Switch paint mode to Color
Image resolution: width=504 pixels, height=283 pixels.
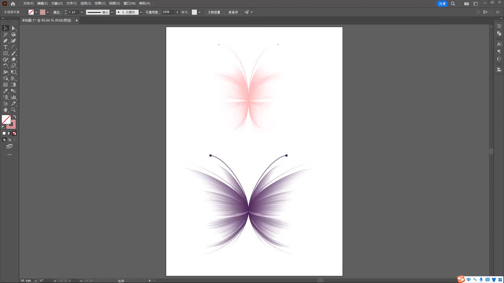[4, 133]
